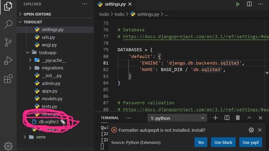Expand the migrations folder
This screenshot has height=151, width=269.
click(52, 68)
